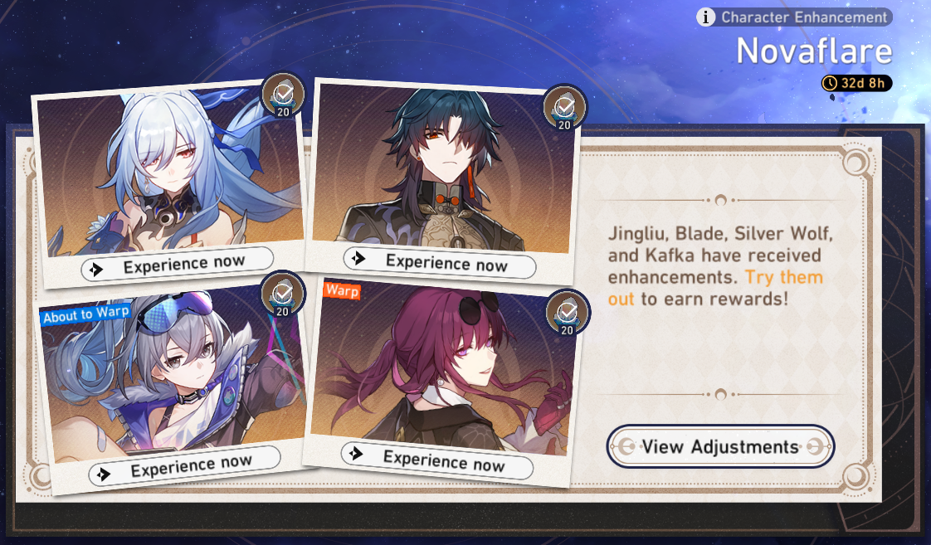Viewport: 931px width, 545px height.
Task: Click arrow icon on Blade's Experience now
Action: tap(358, 258)
